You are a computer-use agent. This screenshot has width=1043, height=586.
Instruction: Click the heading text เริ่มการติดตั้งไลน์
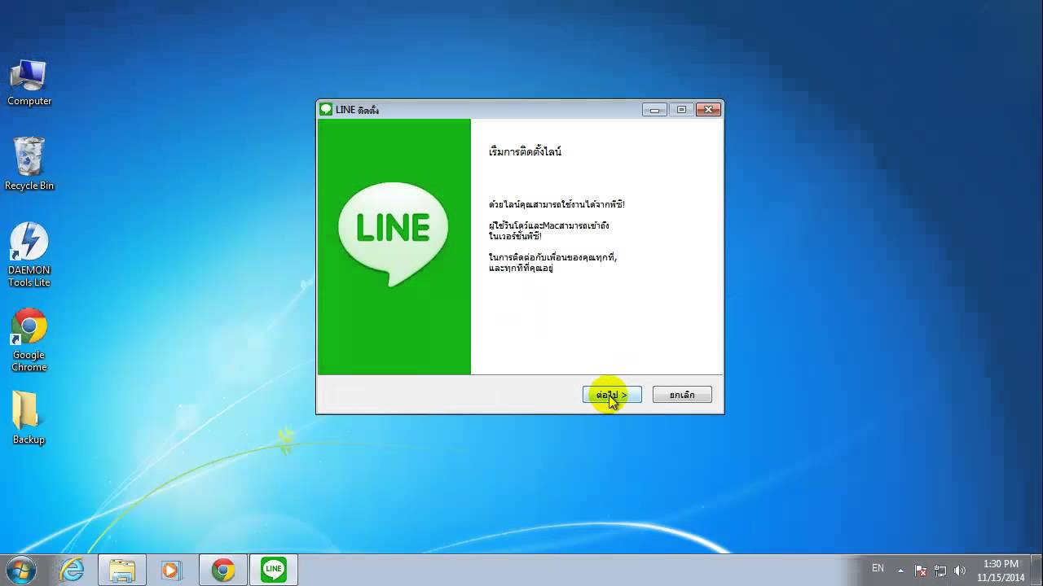pyautogui.click(x=525, y=151)
